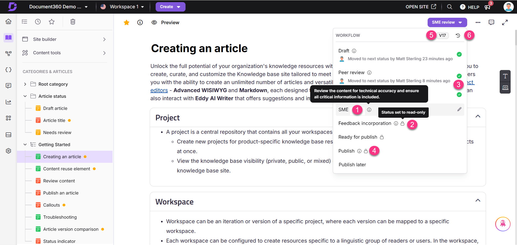Viewport: 517px width, 245px height.
Task: Open the article comments icon
Action: pyautogui.click(x=491, y=22)
